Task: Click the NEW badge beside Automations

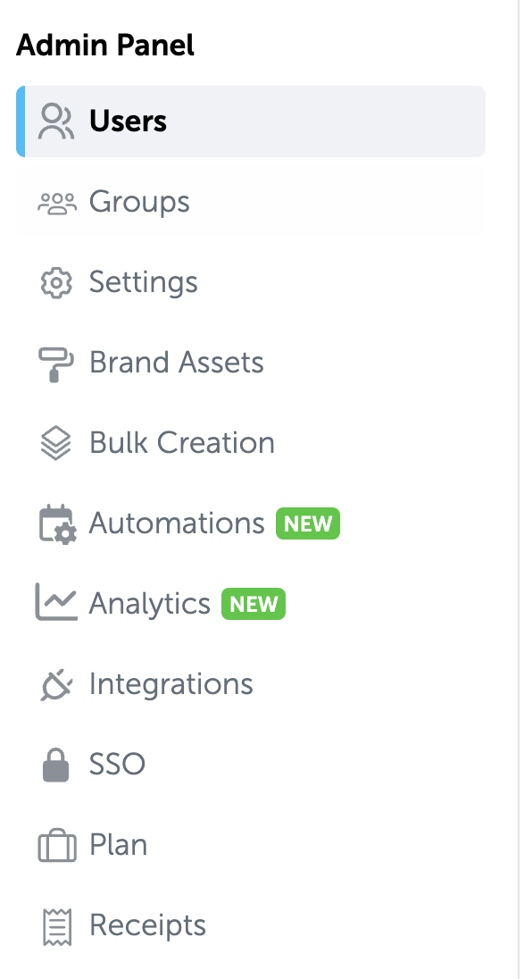Action: pyautogui.click(x=308, y=523)
